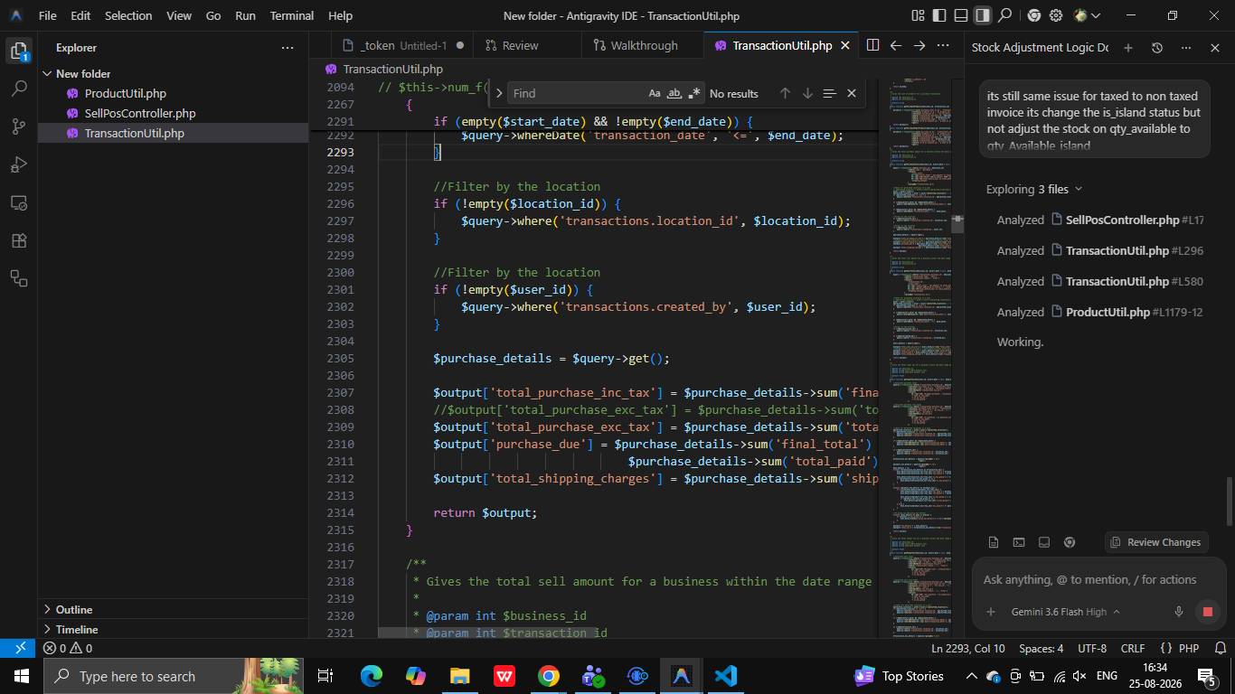This screenshot has height=694, width=1235.
Task: Open the Terminal menu
Action: click(291, 15)
